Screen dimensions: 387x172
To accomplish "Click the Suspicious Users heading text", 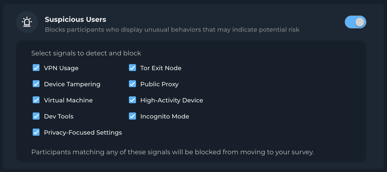I will coord(75,20).
